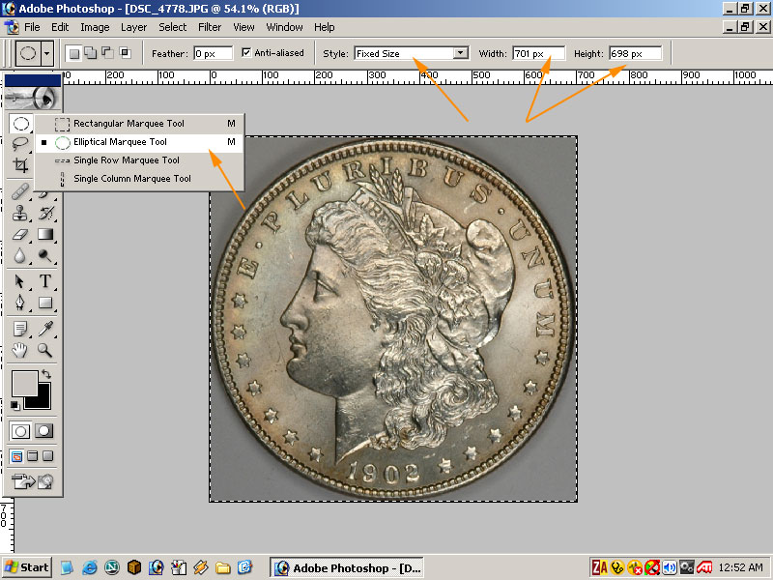Select the Hand tool
The height and width of the screenshot is (580, 773).
[20, 350]
